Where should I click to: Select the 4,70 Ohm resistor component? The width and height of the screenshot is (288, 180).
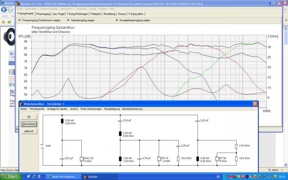[236, 146]
